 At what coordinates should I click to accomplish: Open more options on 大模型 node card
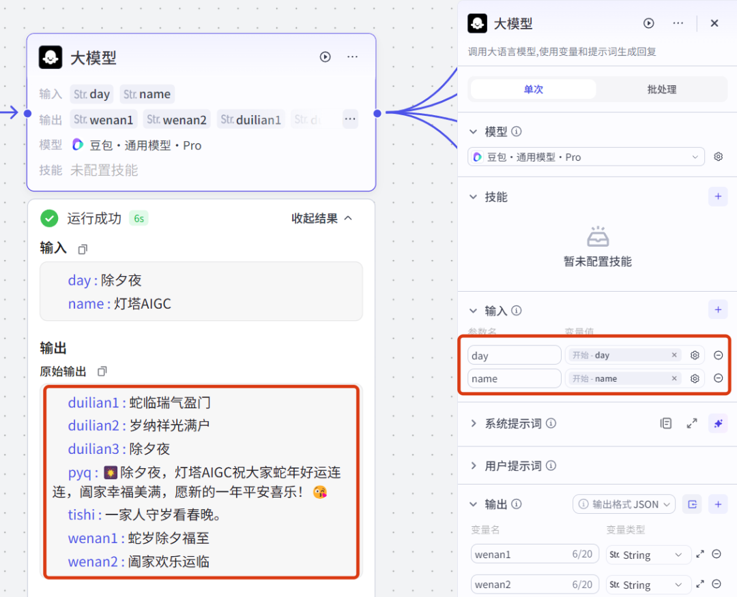(x=352, y=57)
